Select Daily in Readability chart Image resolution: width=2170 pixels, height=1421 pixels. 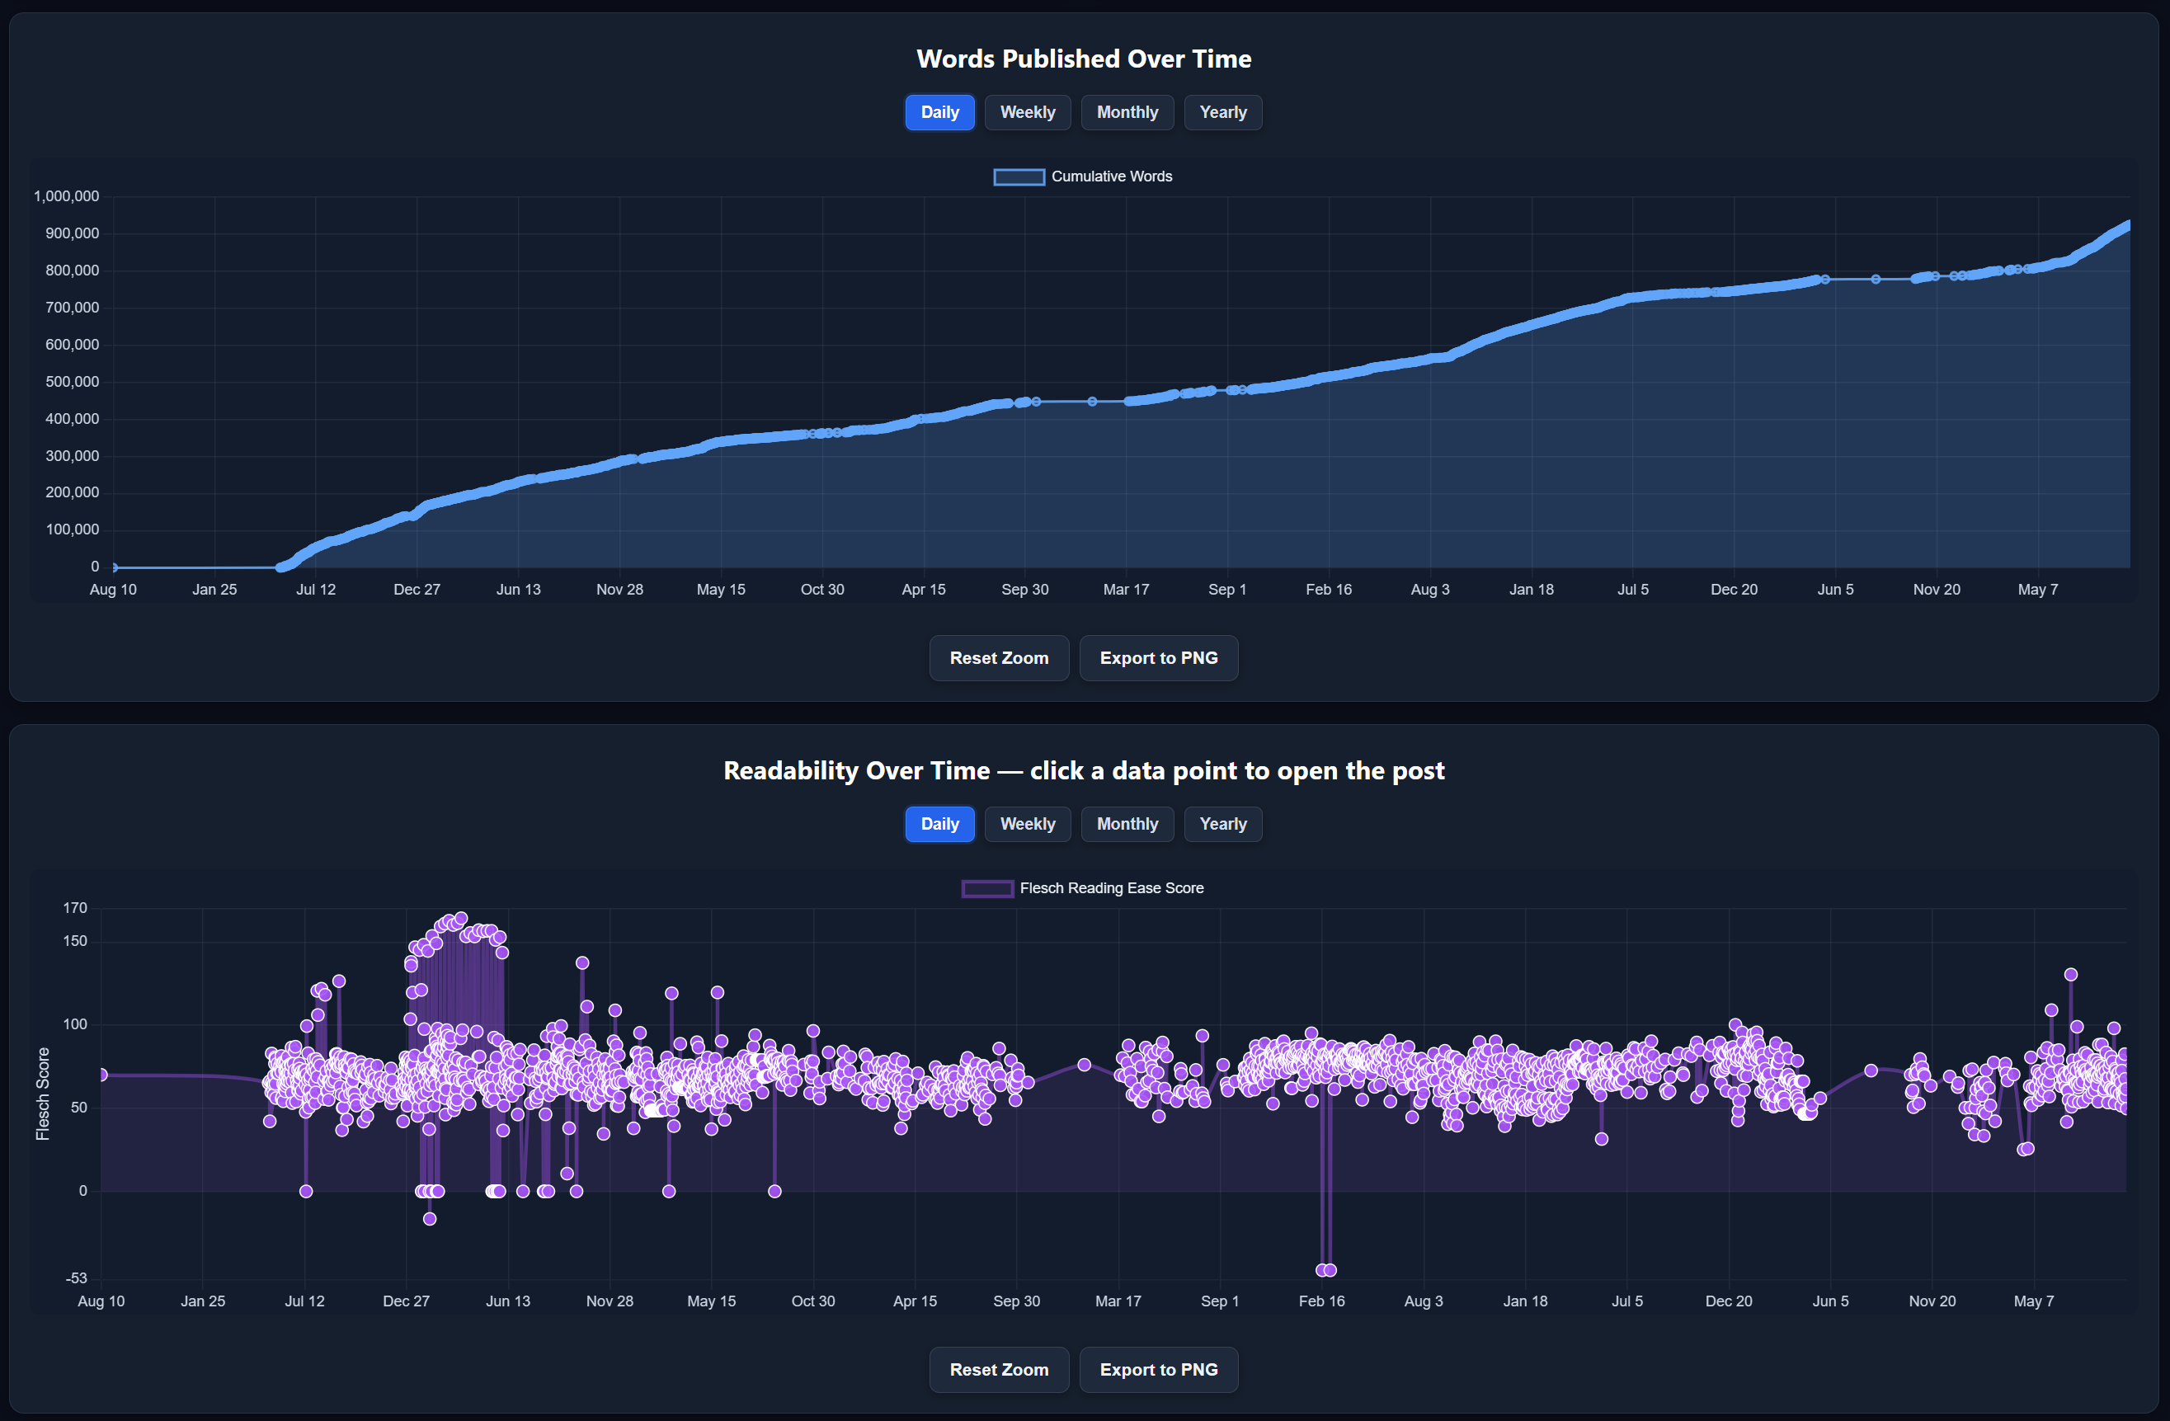(x=939, y=824)
